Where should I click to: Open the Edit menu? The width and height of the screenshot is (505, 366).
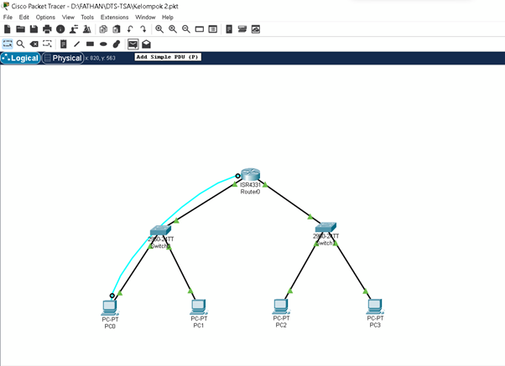click(x=23, y=17)
